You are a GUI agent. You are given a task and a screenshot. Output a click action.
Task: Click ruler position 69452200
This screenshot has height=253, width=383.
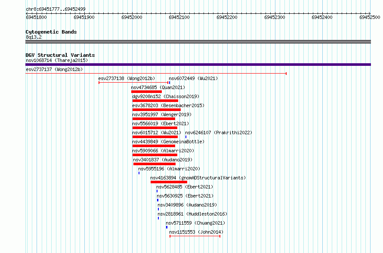pos(227,17)
